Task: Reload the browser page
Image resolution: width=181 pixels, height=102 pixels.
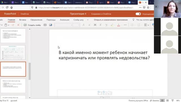Action: 7,8
